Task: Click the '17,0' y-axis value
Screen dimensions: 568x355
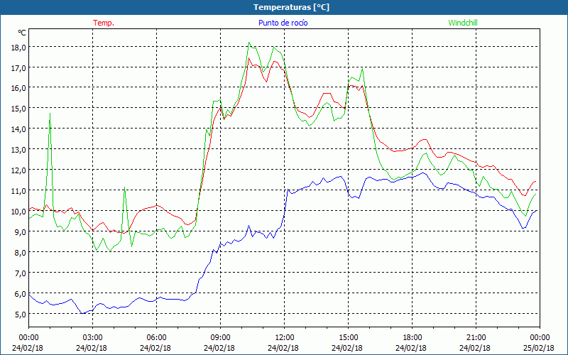Action: click(18, 67)
